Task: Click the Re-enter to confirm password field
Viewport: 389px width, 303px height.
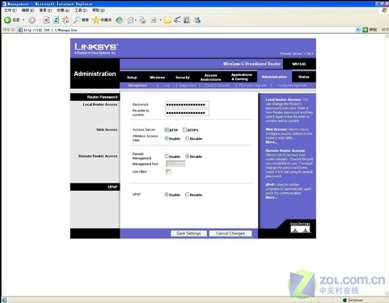Action: [x=187, y=112]
